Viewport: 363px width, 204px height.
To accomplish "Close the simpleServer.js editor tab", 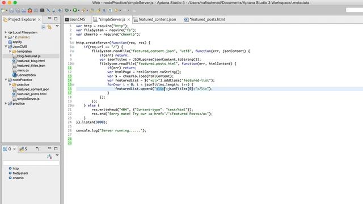I will [129, 19].
